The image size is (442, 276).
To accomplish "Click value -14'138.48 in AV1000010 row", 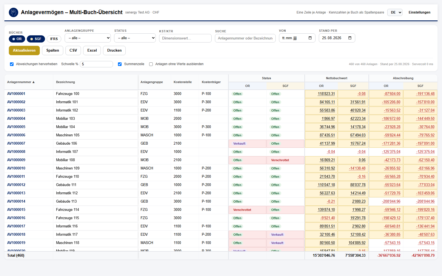I will point(357,168).
